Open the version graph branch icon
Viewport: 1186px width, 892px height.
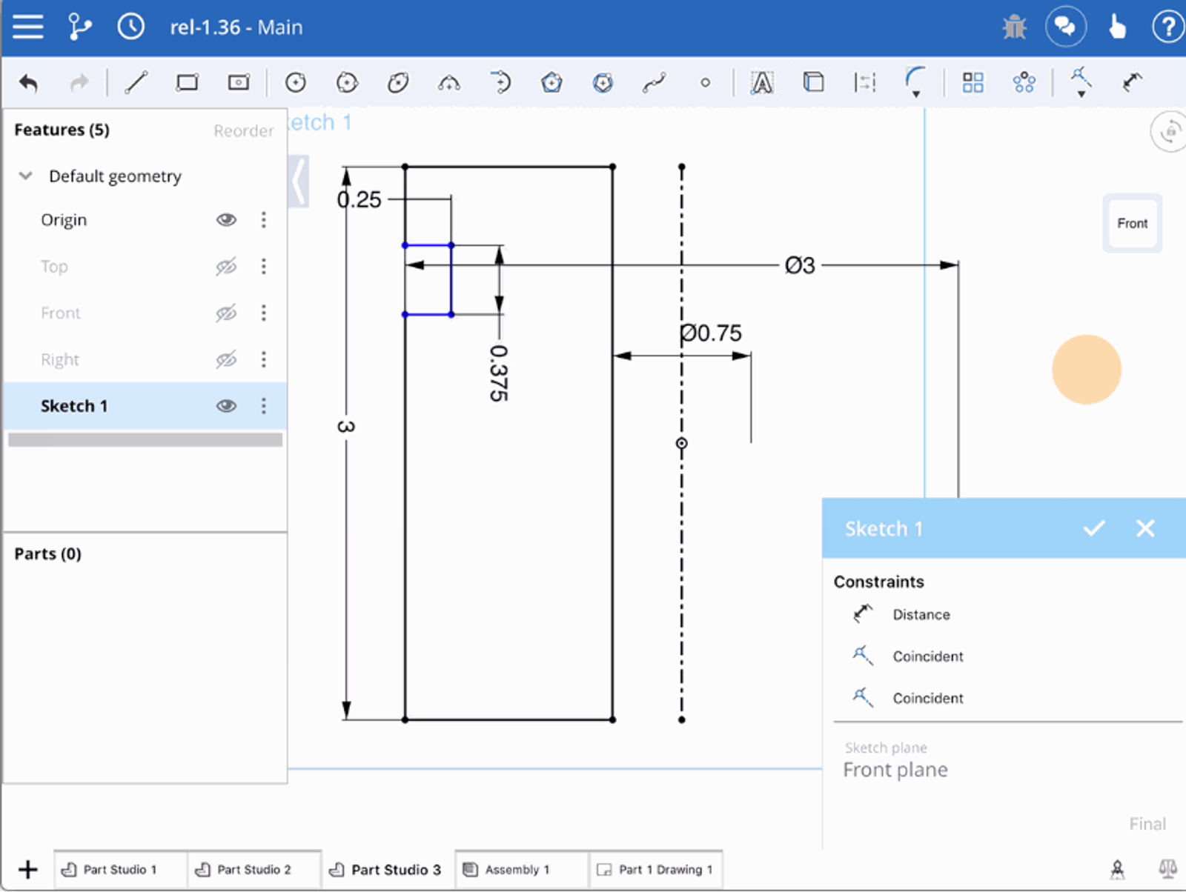click(x=79, y=27)
